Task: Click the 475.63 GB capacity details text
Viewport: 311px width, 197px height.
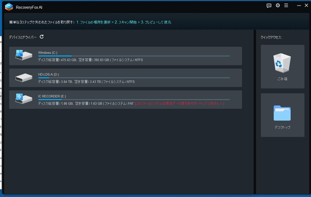Action: point(90,60)
